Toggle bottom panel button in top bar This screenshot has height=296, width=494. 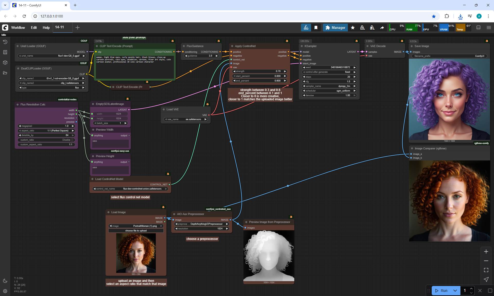point(479,28)
